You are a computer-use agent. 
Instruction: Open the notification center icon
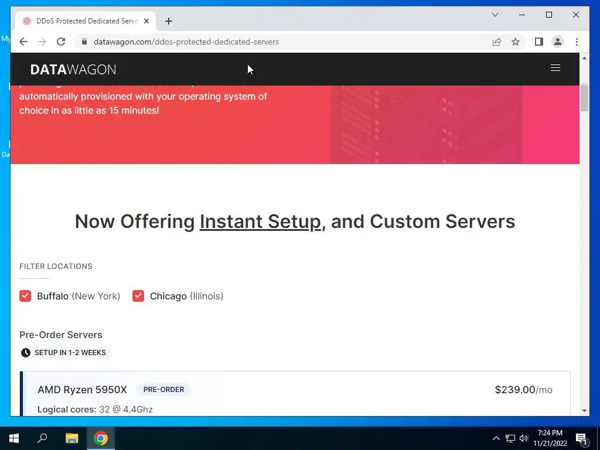click(581, 438)
